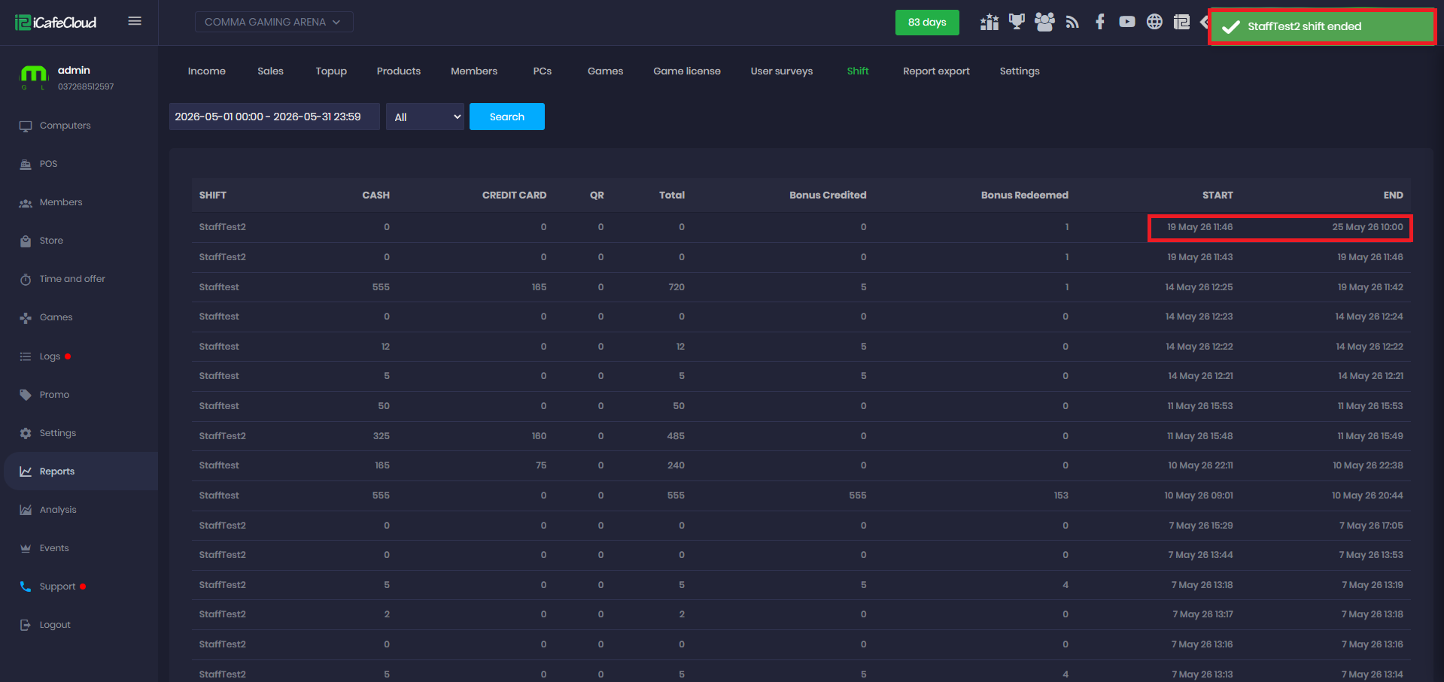Switch to the PCs tab
Screen dimensions: 1444x682
[x=543, y=71]
